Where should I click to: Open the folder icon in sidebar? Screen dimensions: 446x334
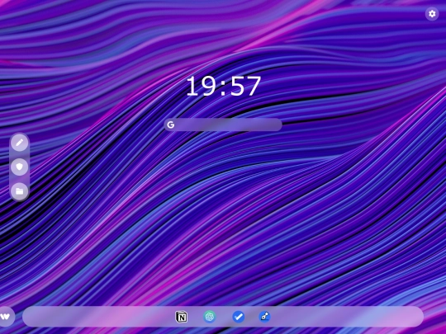(19, 191)
